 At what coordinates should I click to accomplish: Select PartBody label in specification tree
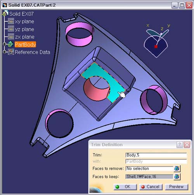(25, 44)
